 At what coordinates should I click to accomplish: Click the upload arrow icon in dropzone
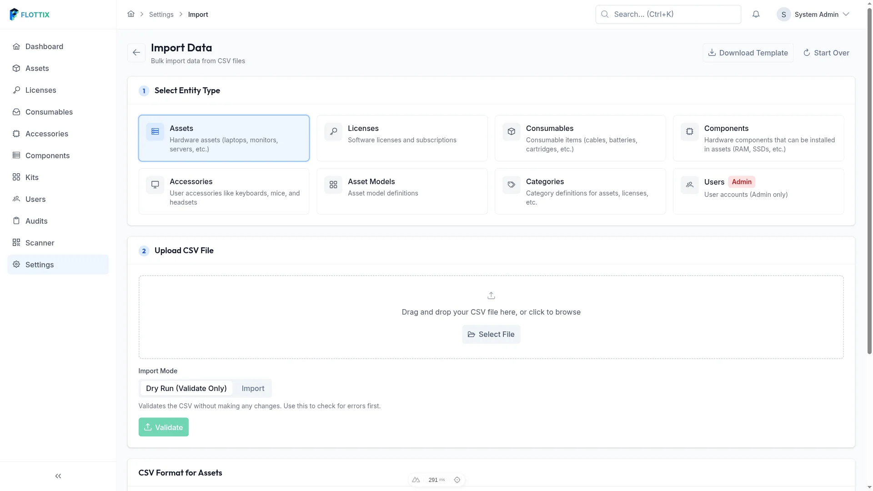tap(491, 296)
